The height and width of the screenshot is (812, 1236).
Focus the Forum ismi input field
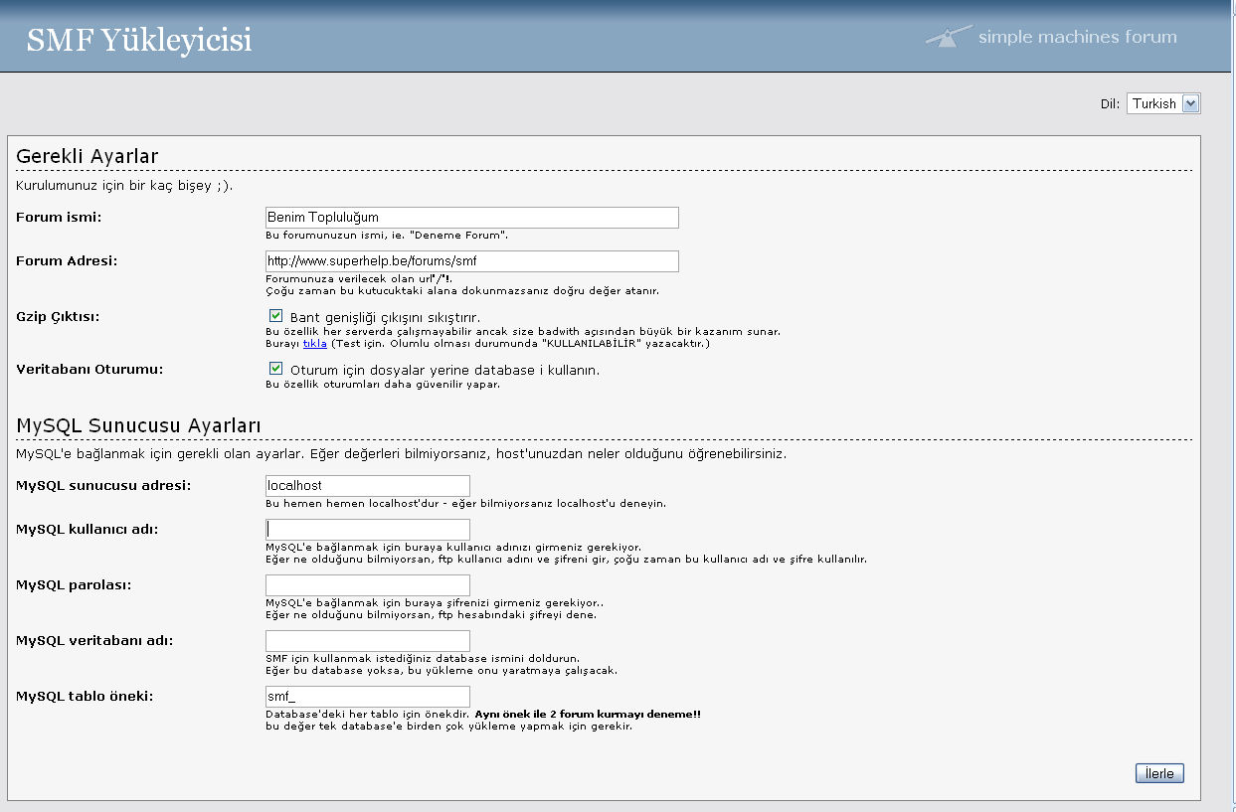point(472,218)
